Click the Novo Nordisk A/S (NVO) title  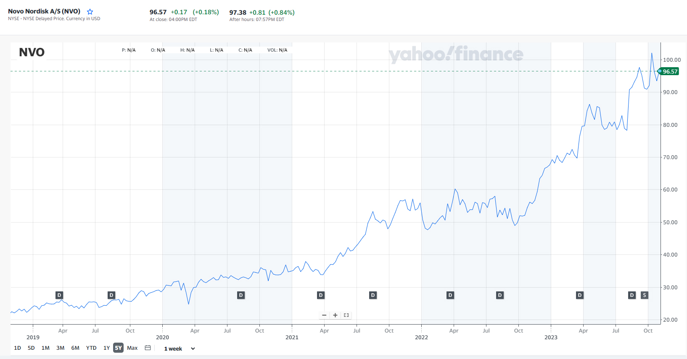click(44, 11)
